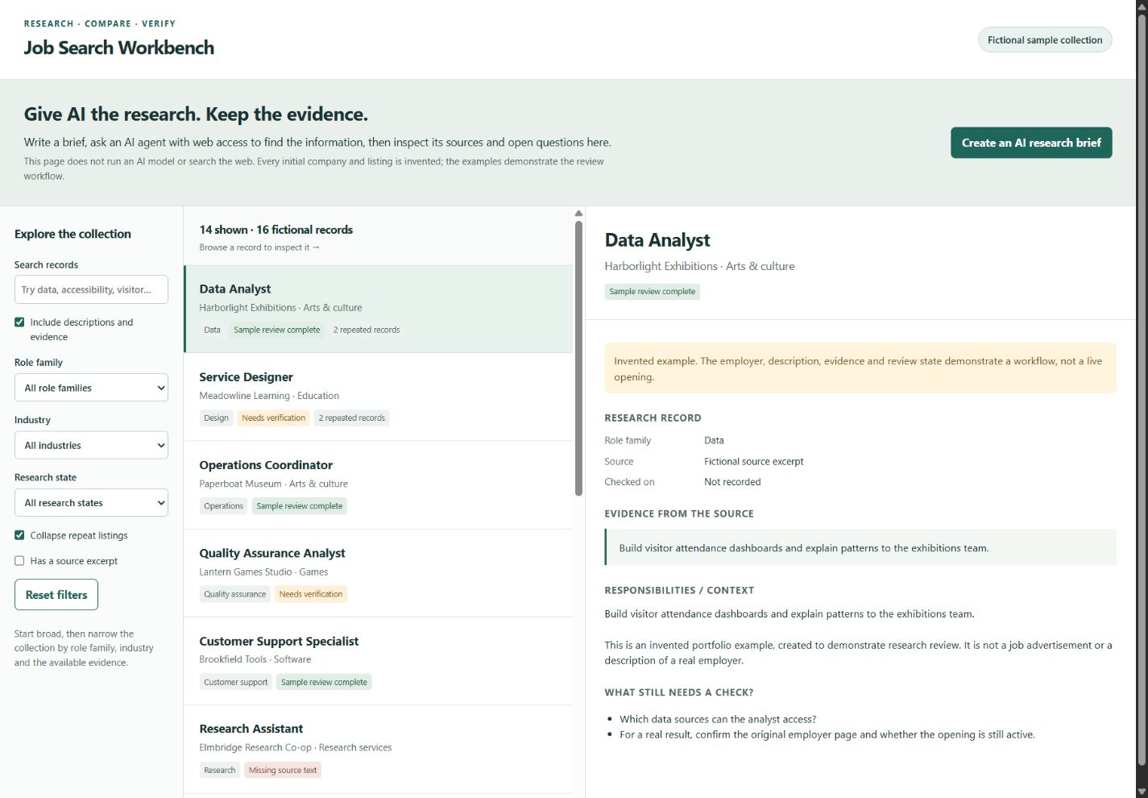Click Needs verification tag on Quality Assurance Analyst
The width and height of the screenshot is (1148, 798).
point(311,594)
